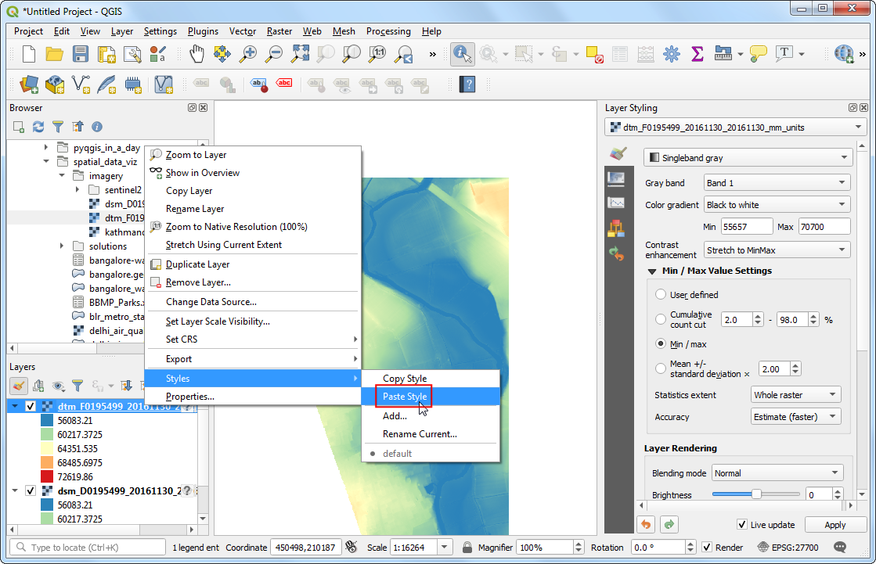Refresh the Browser panel
Image resolution: width=876 pixels, height=564 pixels.
tap(38, 127)
